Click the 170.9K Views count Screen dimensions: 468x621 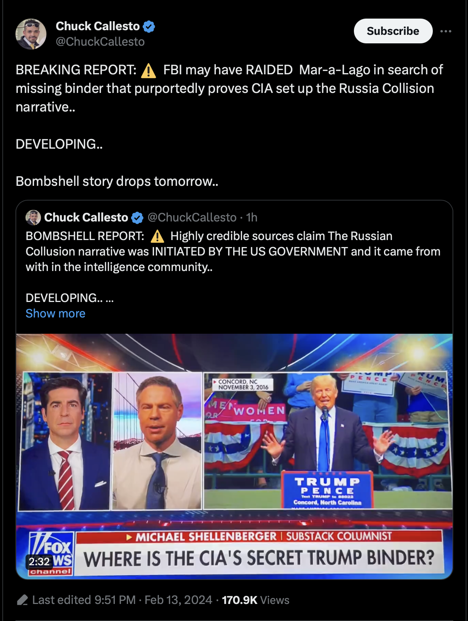coord(256,600)
